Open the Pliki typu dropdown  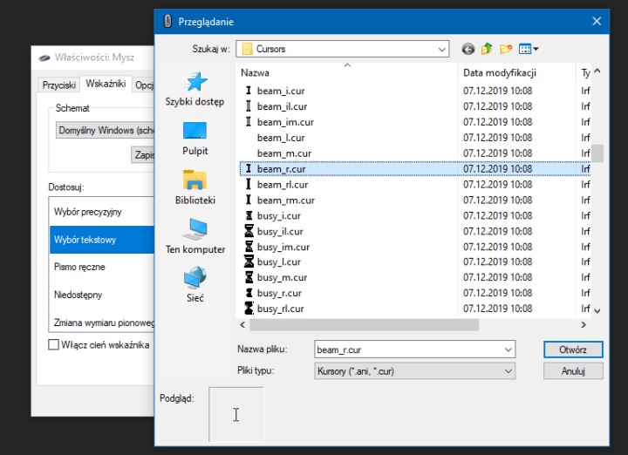[x=509, y=370]
